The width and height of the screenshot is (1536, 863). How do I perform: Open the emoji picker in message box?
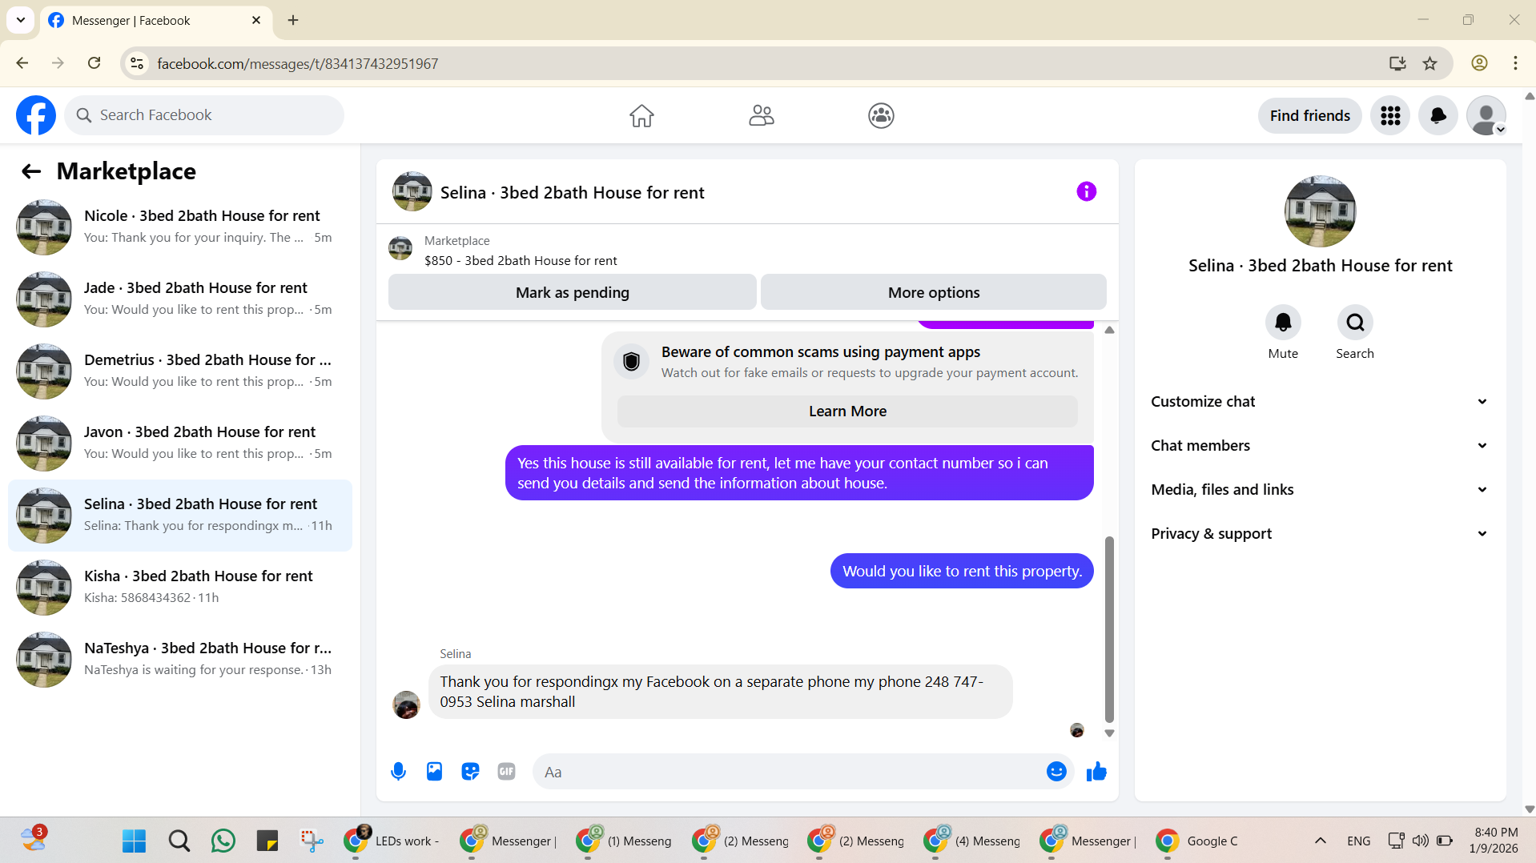[1056, 772]
